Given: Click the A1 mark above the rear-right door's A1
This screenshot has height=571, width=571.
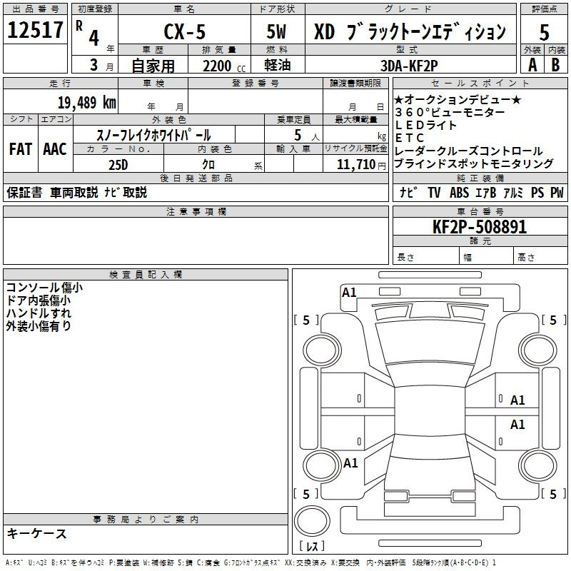Looking at the screenshot, I should point(517,400).
